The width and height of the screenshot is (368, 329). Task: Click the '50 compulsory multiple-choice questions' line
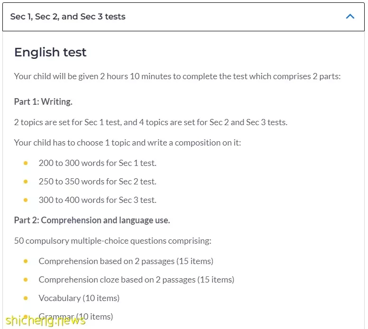tap(113, 241)
